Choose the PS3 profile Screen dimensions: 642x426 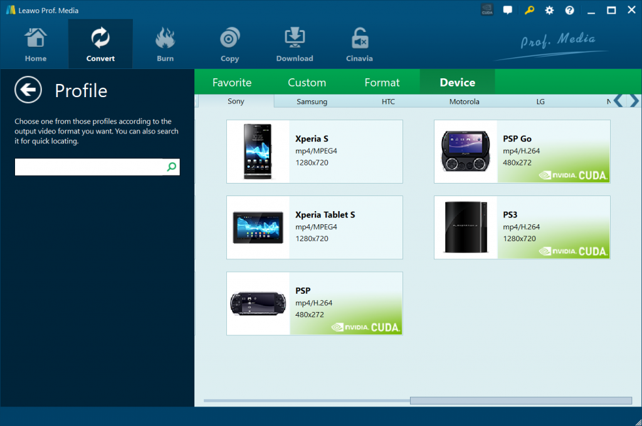click(522, 227)
